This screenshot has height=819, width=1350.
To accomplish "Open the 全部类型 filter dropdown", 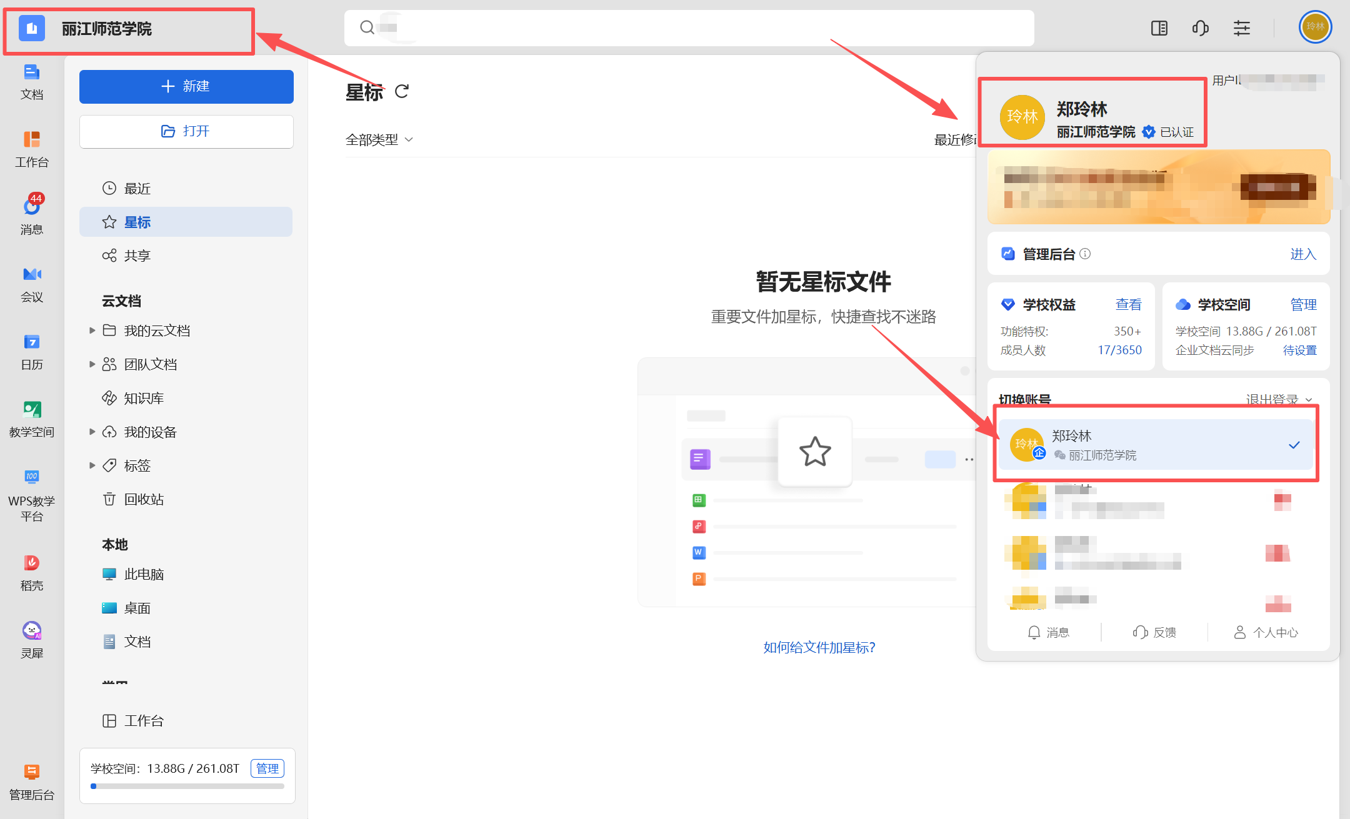I will (x=379, y=139).
